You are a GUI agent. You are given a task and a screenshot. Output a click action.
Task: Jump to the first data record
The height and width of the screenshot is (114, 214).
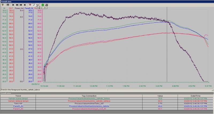click(x=13, y=5)
